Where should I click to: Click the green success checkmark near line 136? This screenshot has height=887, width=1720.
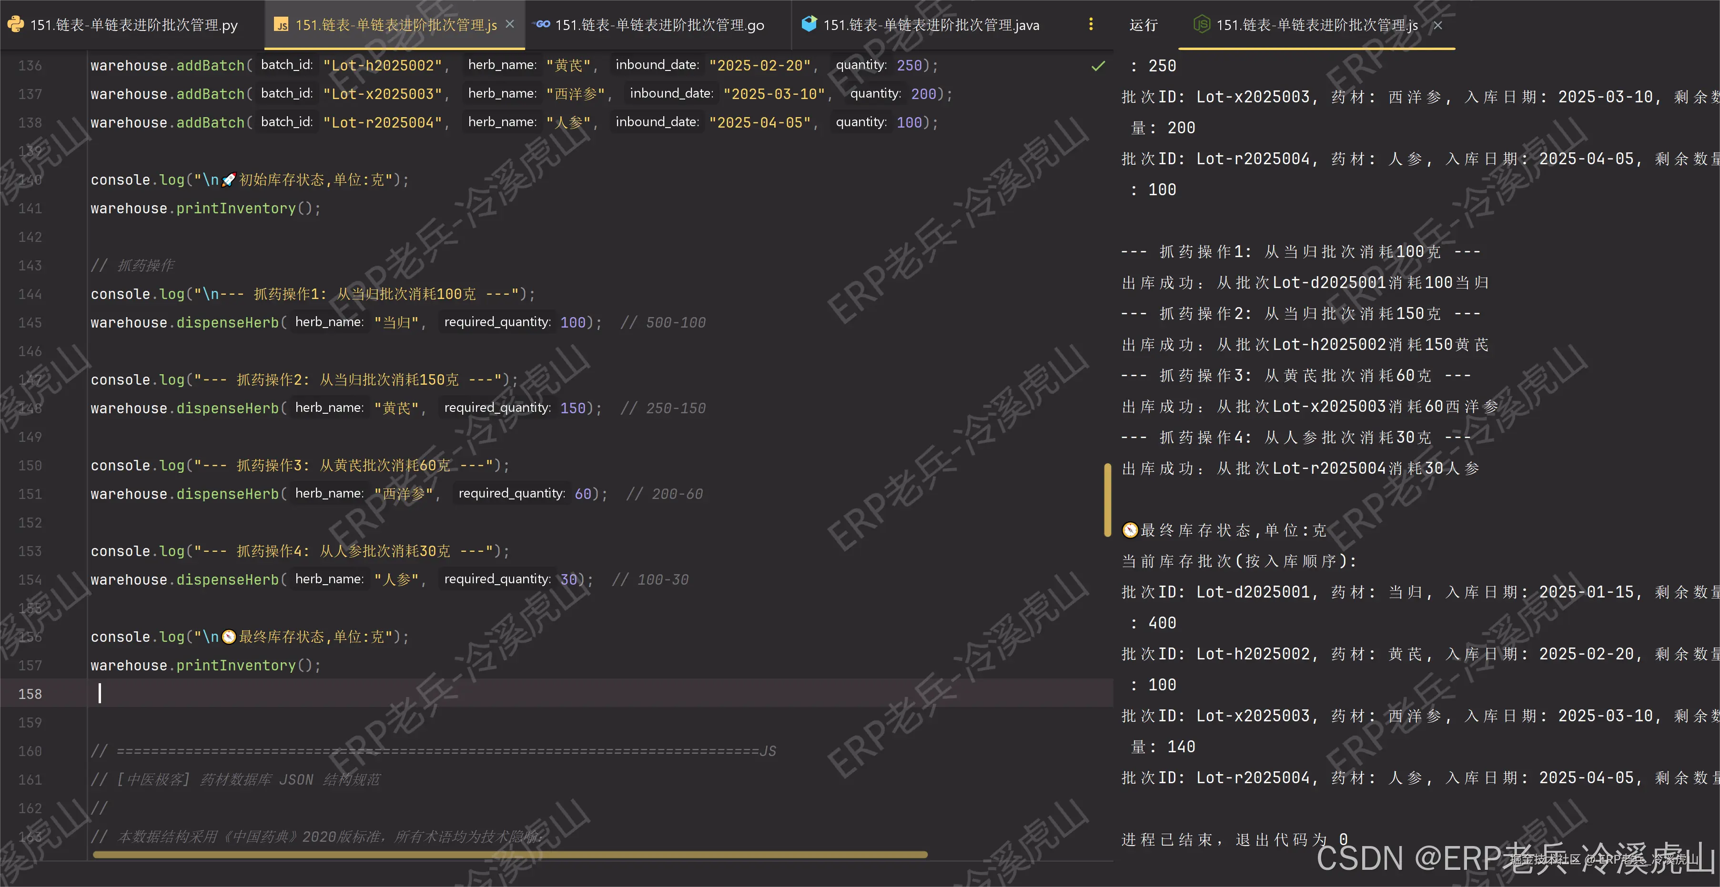click(x=1097, y=66)
